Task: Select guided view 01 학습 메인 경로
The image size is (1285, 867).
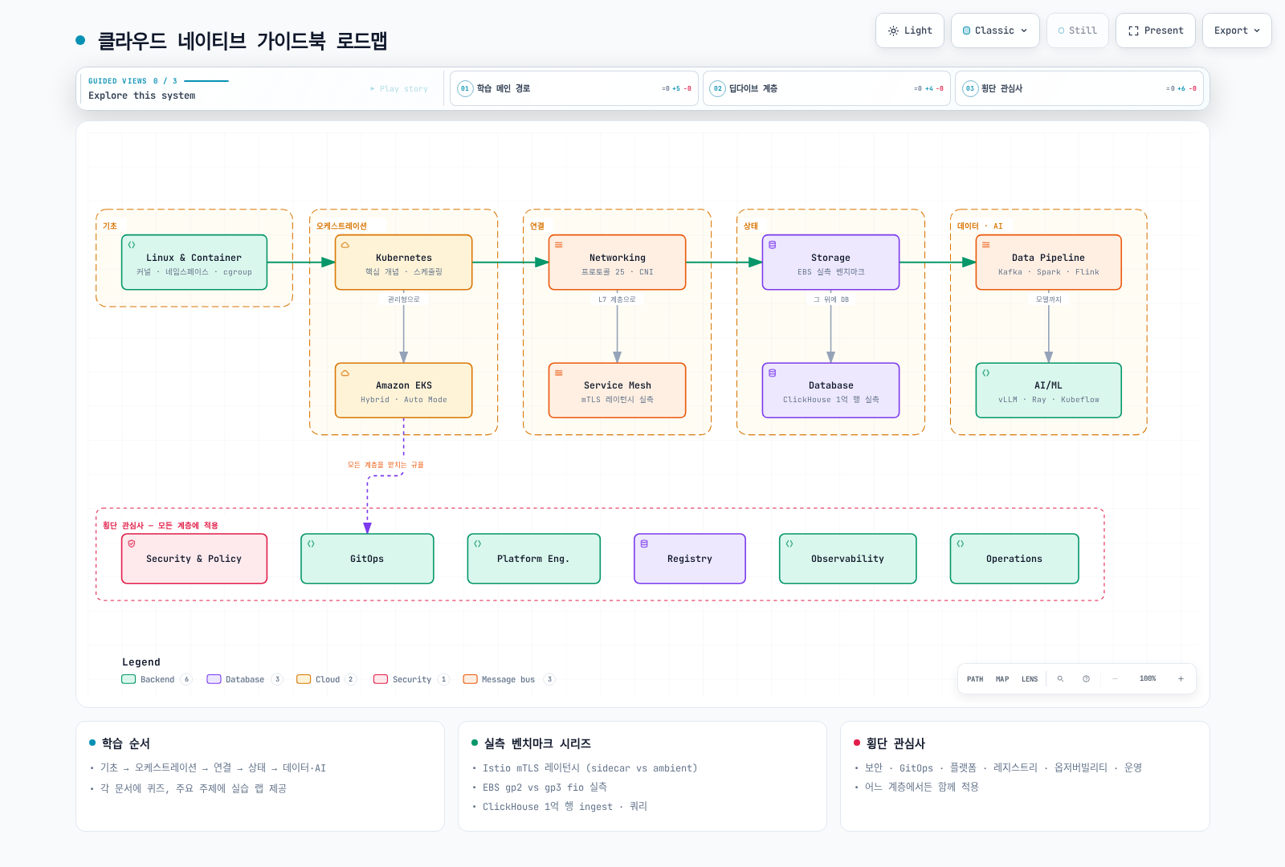Action: tap(573, 88)
